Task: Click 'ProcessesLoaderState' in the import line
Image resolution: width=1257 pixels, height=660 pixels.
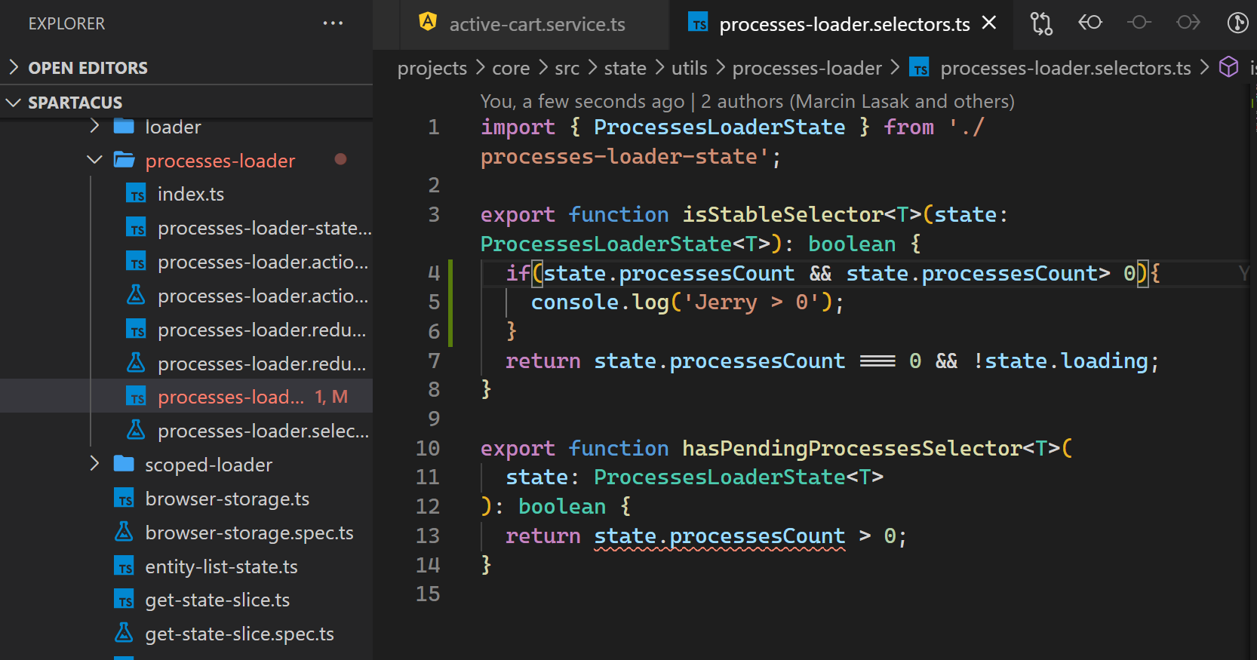Action: click(719, 127)
